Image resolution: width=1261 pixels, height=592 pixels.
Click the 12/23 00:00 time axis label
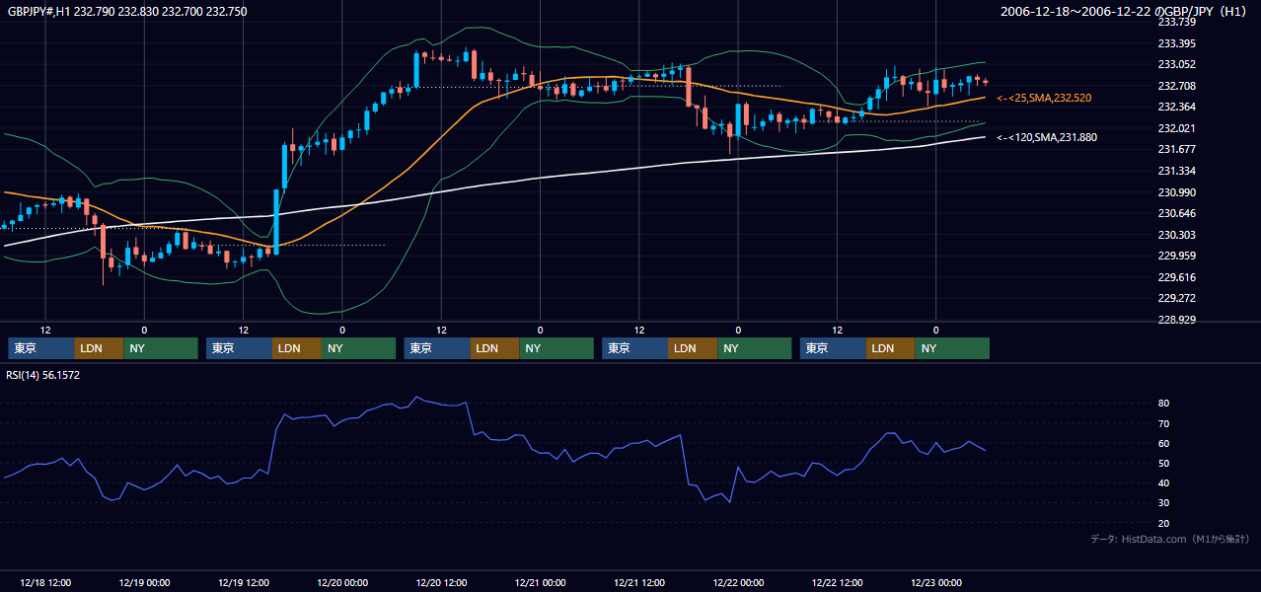click(936, 582)
